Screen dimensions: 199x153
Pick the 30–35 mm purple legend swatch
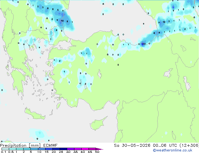[x=71, y=149]
